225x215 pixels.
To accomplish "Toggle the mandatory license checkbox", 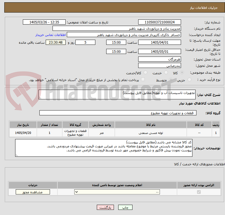I will [x=199, y=192].
